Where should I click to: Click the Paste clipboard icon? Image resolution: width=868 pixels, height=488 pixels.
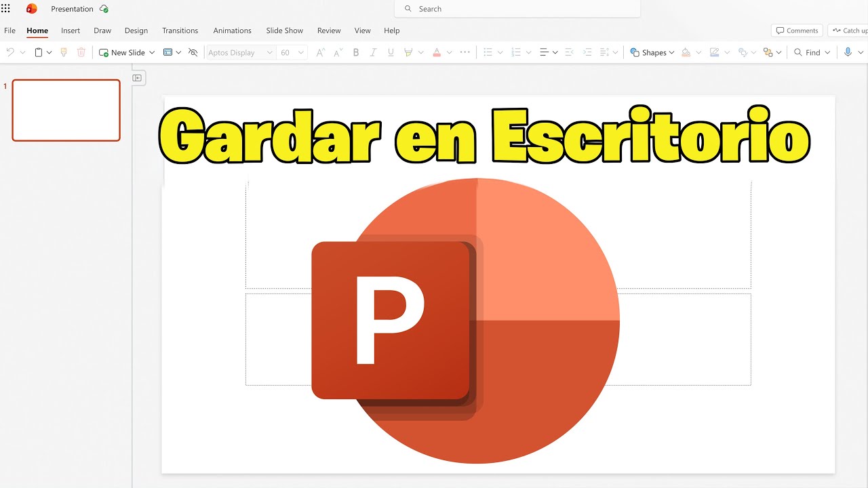coord(39,52)
